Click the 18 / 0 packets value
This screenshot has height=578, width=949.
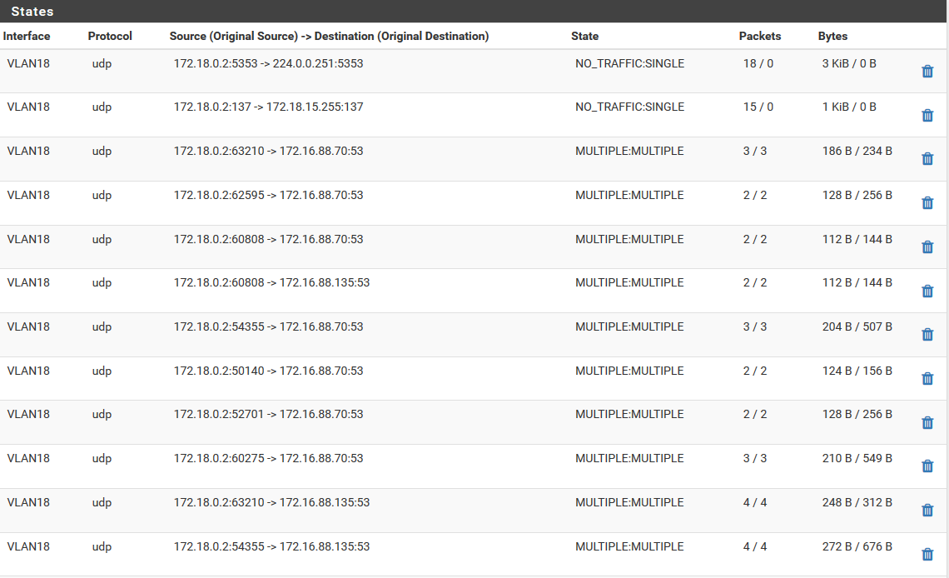coord(758,63)
